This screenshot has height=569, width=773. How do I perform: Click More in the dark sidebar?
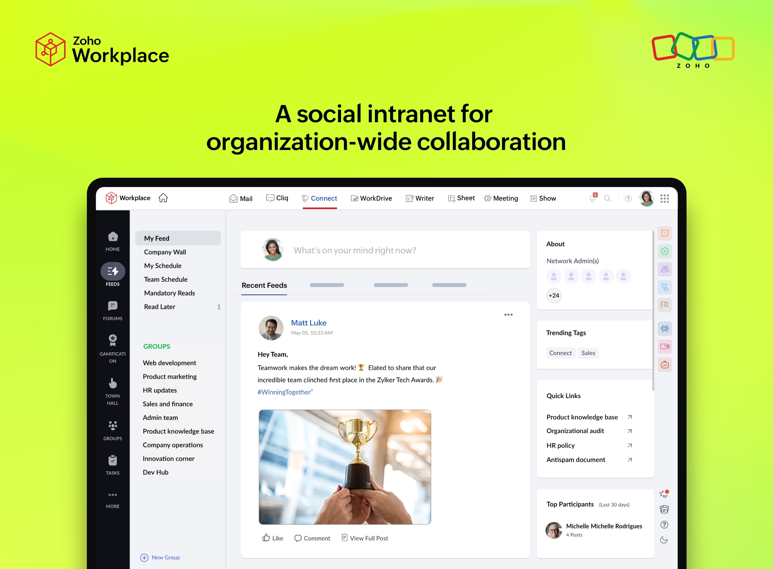tap(113, 500)
